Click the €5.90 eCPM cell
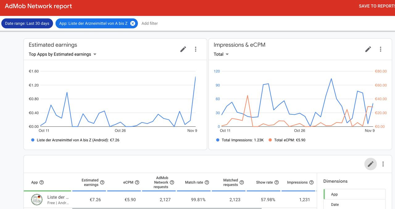 click(x=130, y=200)
